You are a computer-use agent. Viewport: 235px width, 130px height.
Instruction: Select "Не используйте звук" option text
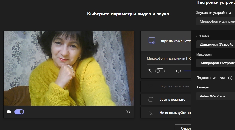[175, 112]
